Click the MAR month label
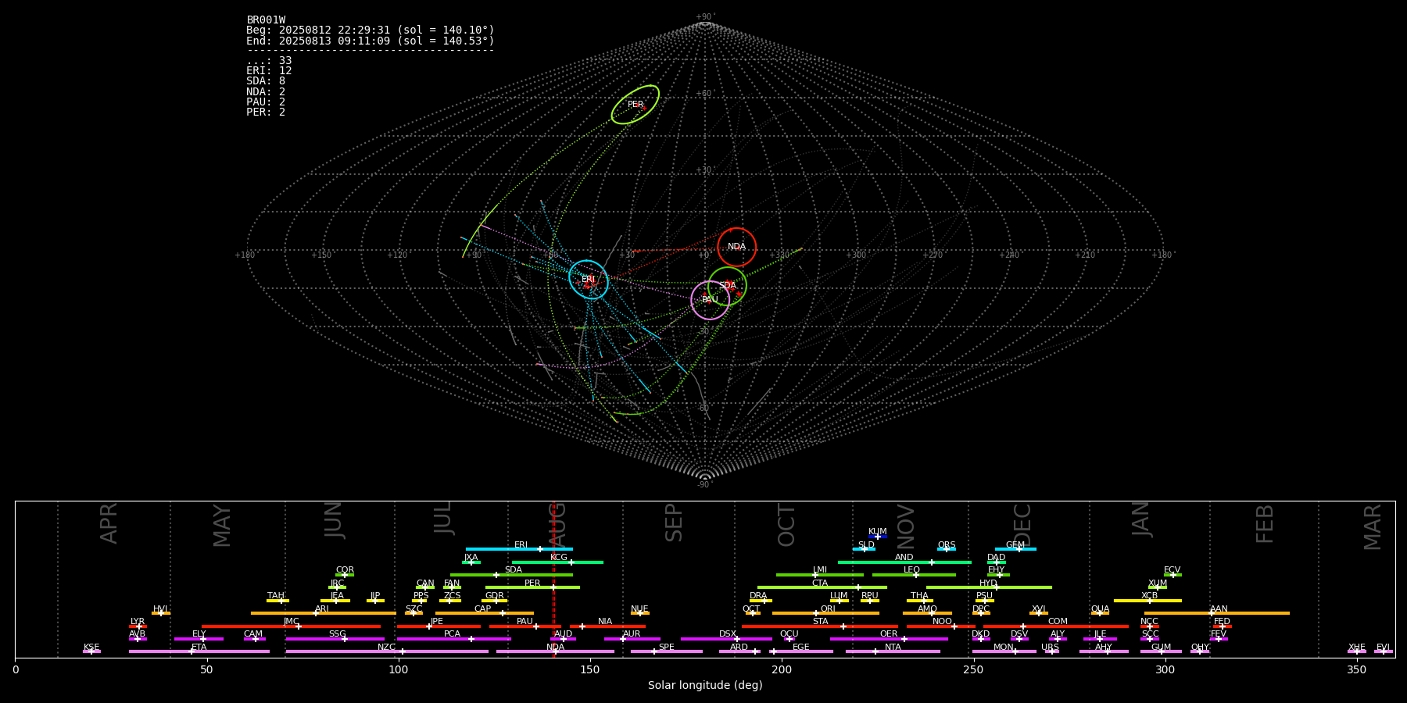The width and height of the screenshot is (1407, 703). click(x=1373, y=526)
